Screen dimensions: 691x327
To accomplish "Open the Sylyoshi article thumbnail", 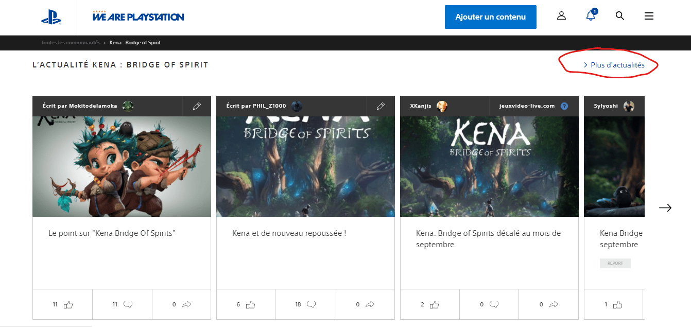I will 614,166.
